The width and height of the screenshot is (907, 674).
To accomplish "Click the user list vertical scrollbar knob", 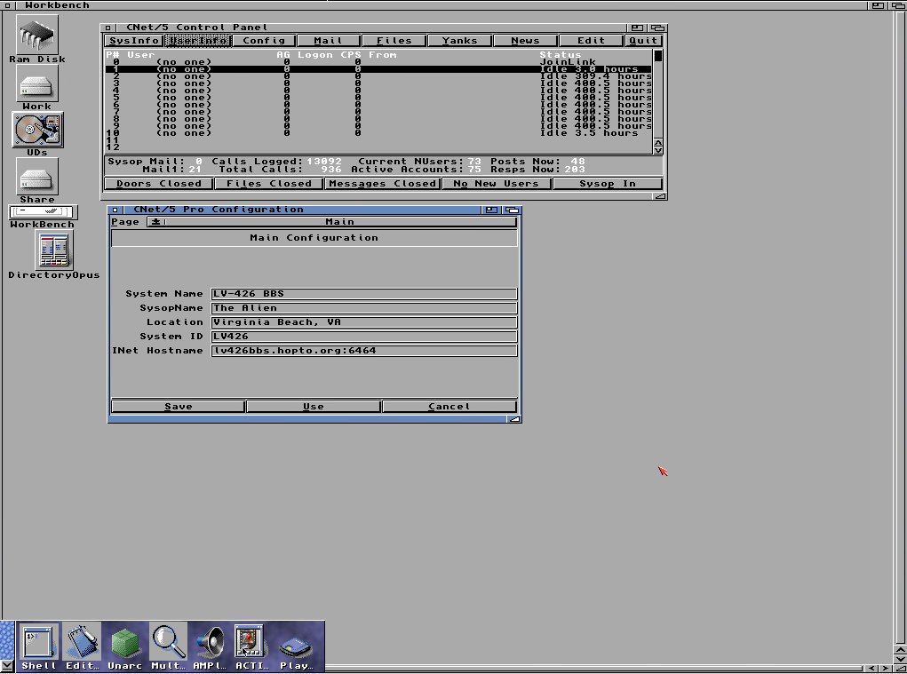I will pos(658,56).
